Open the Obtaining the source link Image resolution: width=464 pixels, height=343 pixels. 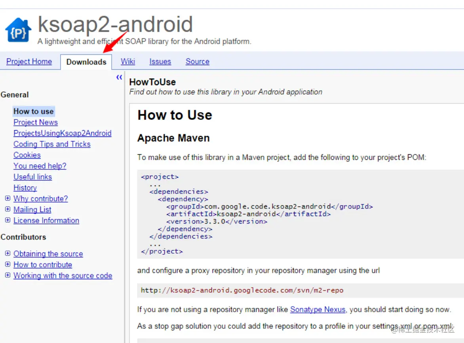click(x=48, y=254)
